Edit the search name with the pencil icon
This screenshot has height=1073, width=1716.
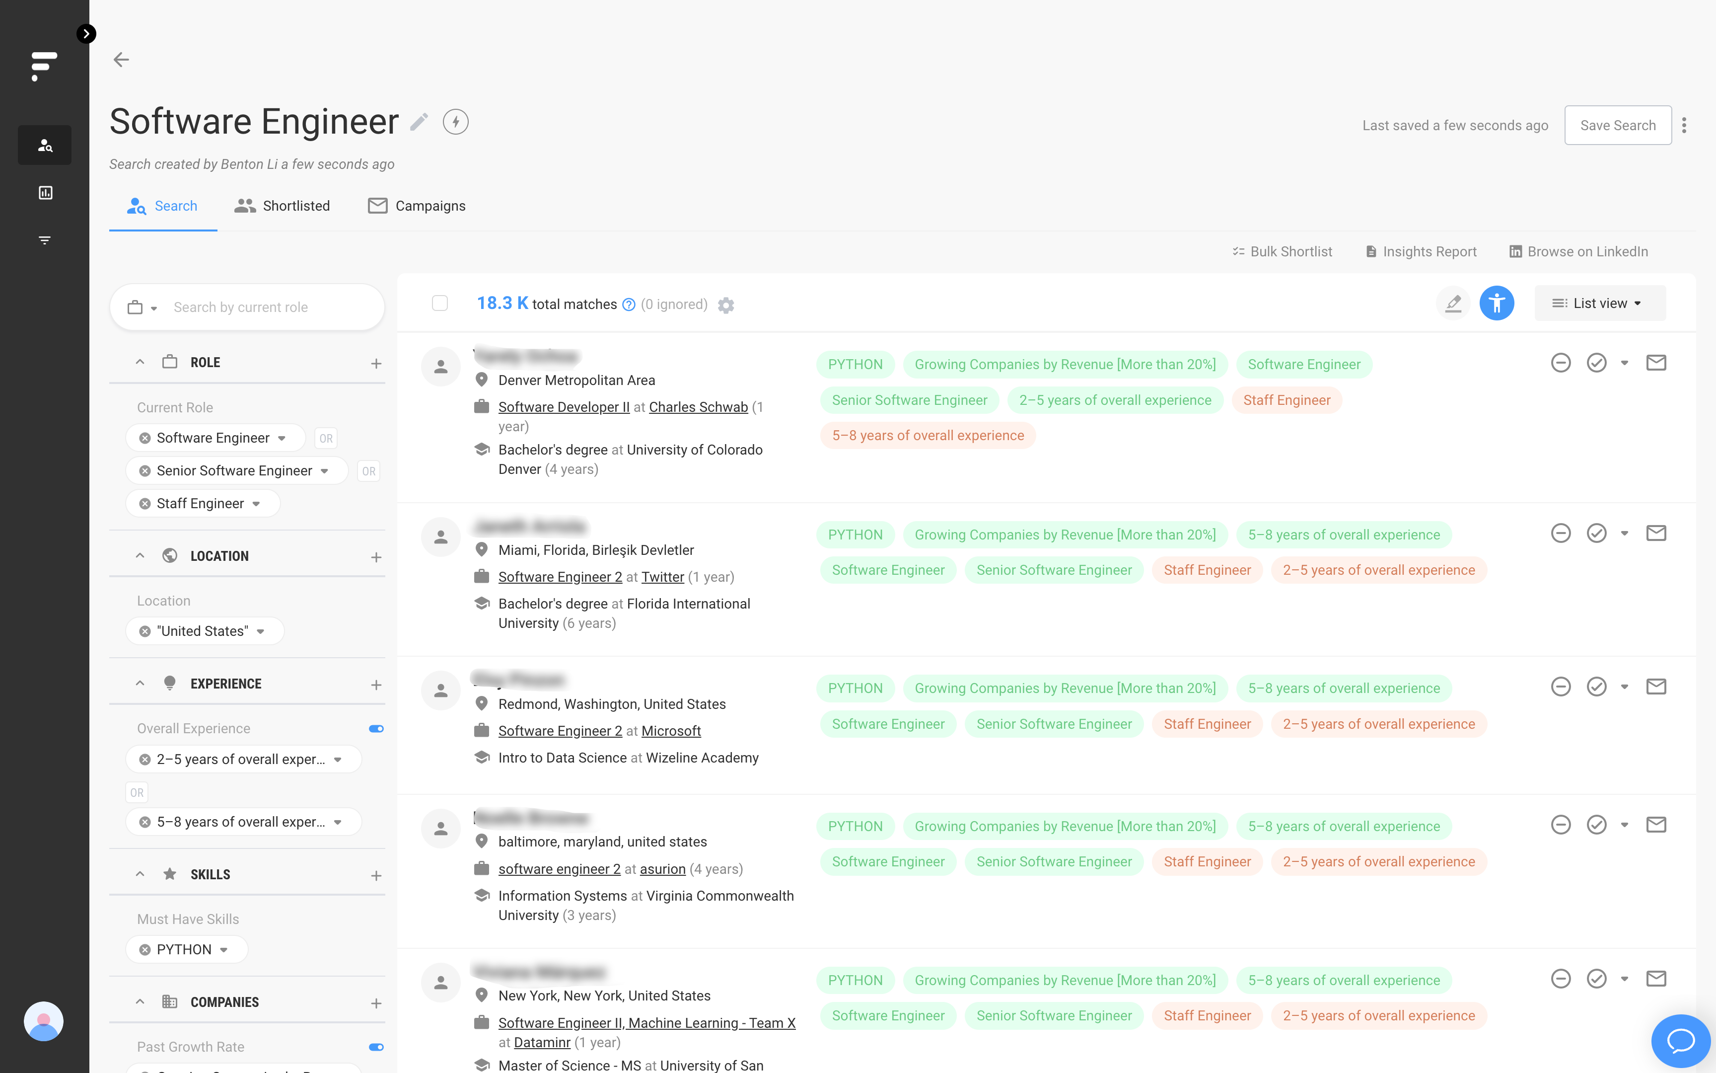pos(419,121)
